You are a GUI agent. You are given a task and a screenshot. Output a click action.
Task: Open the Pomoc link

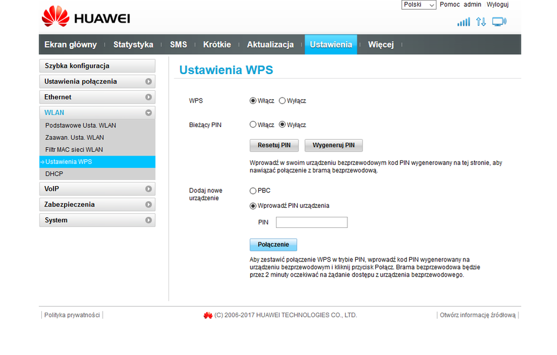(x=450, y=4)
